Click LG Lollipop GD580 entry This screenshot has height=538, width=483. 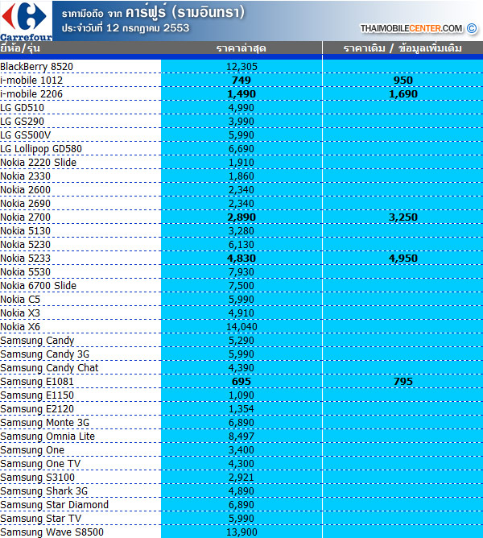click(x=41, y=149)
